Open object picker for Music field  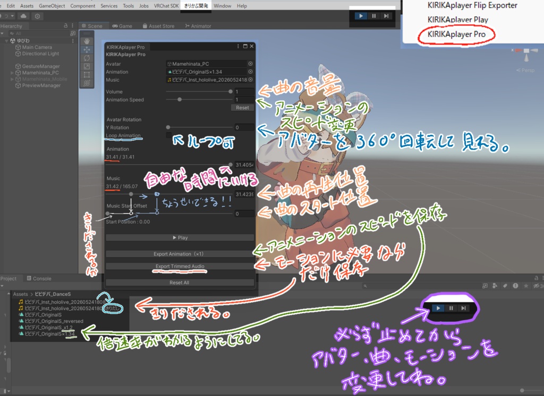click(x=251, y=80)
